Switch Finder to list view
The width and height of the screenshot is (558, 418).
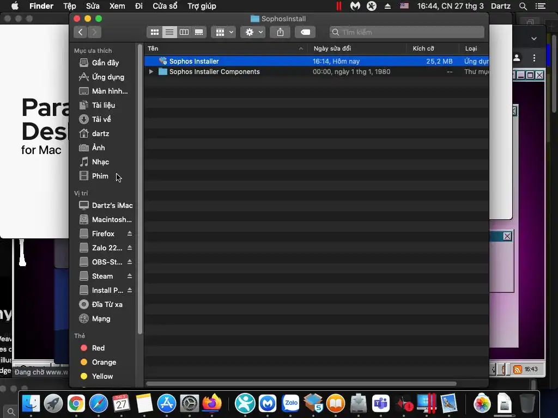pos(169,32)
